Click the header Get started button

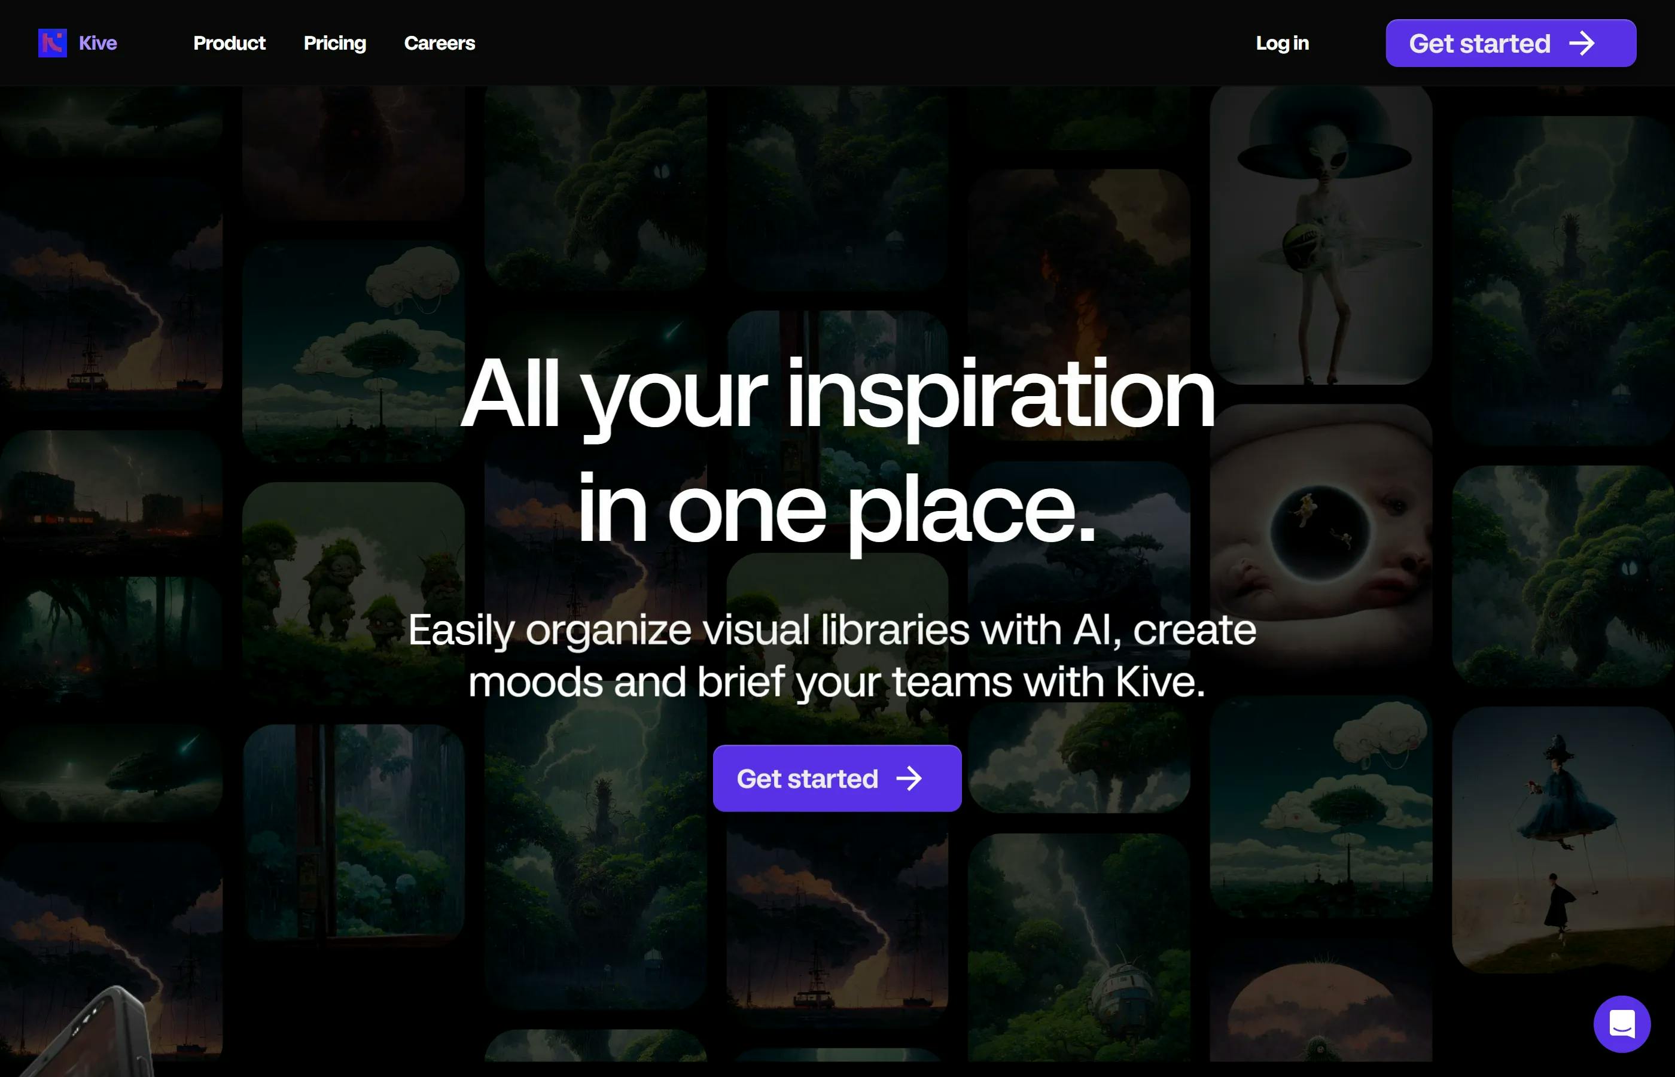(x=1510, y=43)
